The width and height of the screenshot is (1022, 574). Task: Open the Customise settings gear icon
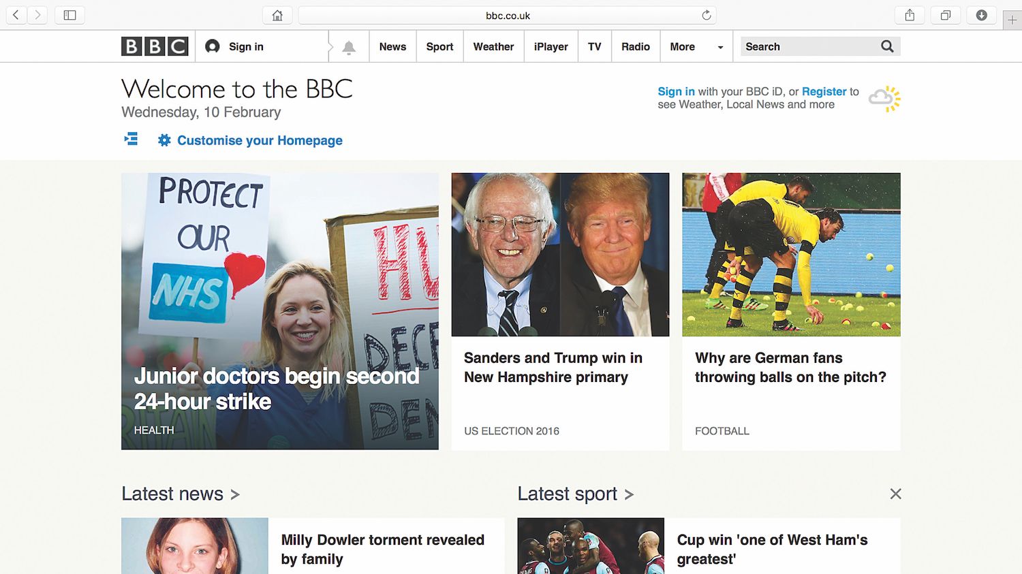(x=164, y=140)
